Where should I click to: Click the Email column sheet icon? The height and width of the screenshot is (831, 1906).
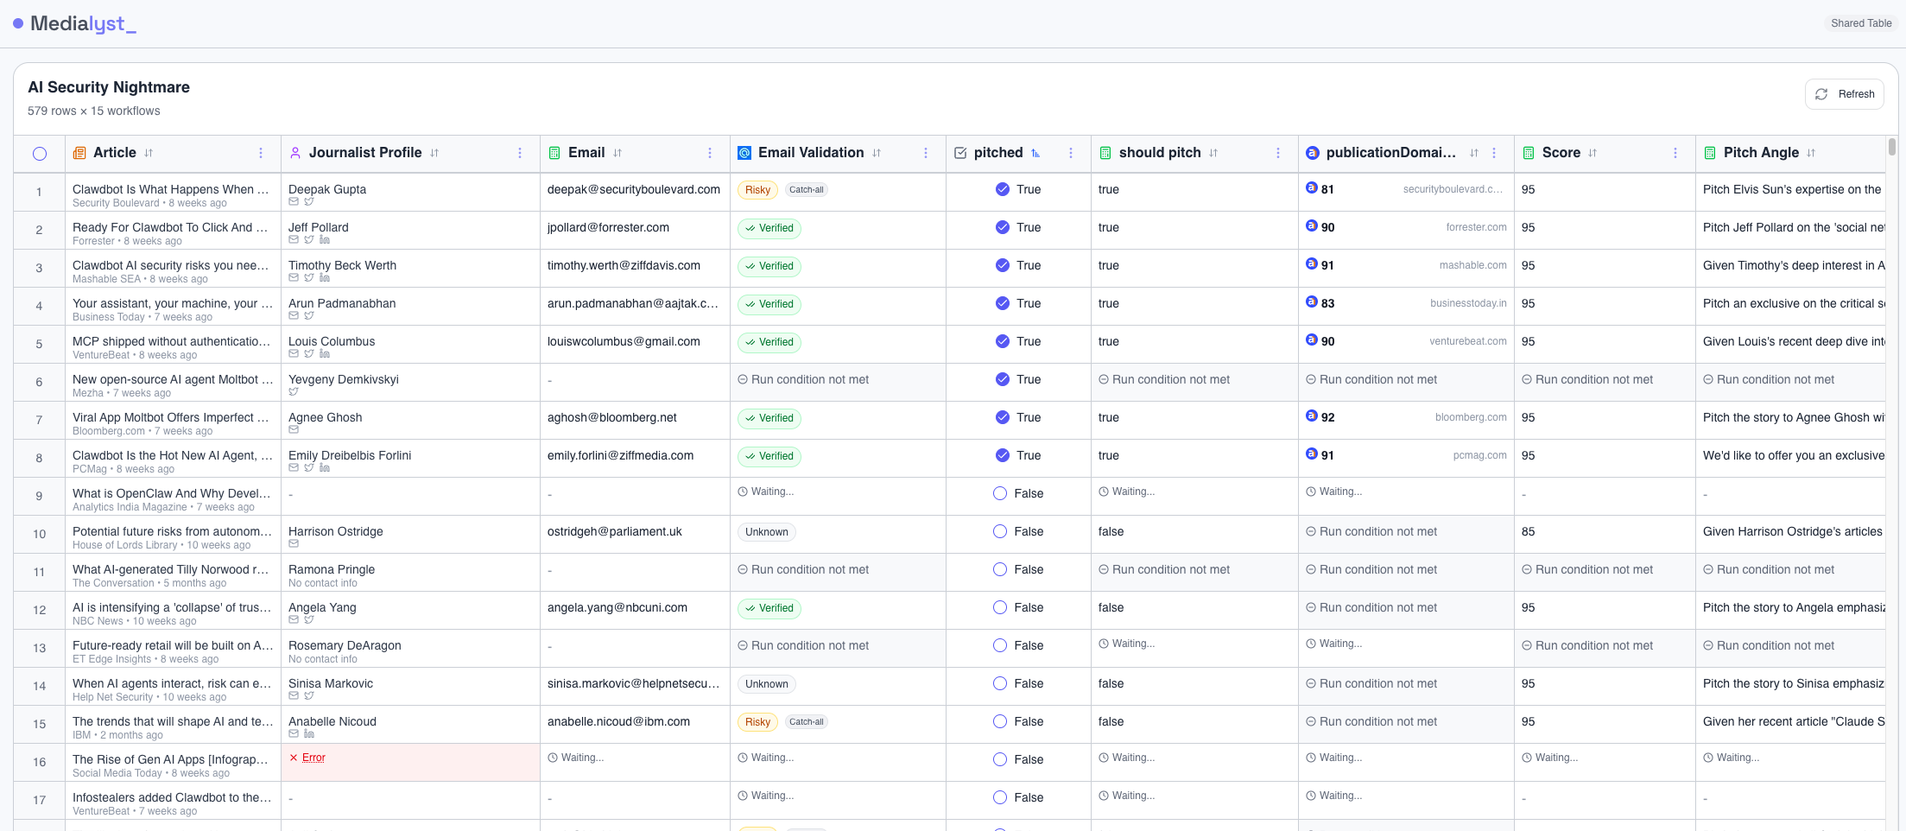click(554, 153)
